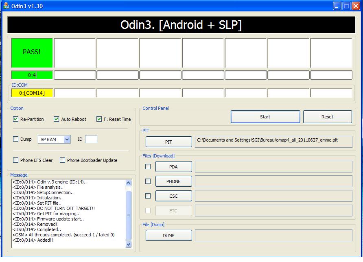Select the 'Firmware update start..' log line
363x262 pixels.
[48, 219]
